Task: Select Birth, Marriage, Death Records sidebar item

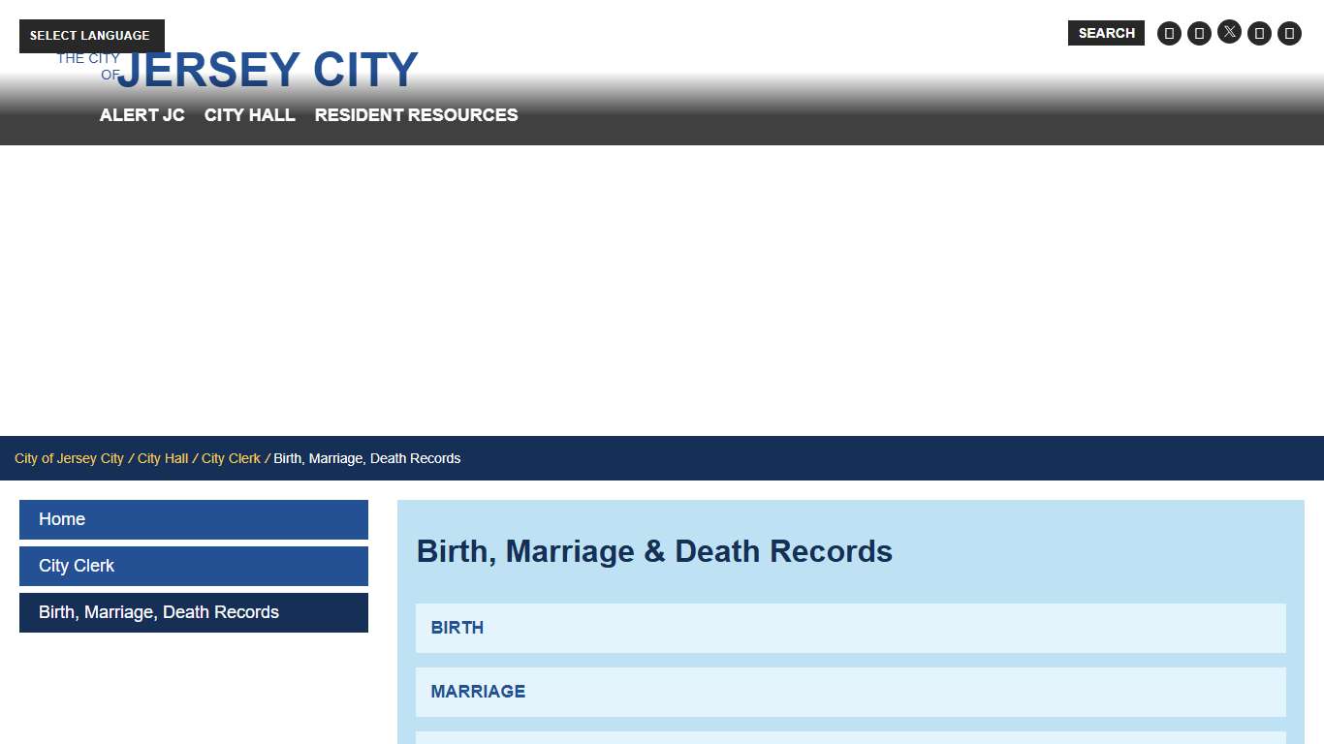Action: click(193, 612)
